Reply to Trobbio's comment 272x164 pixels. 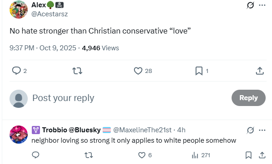click(35, 155)
